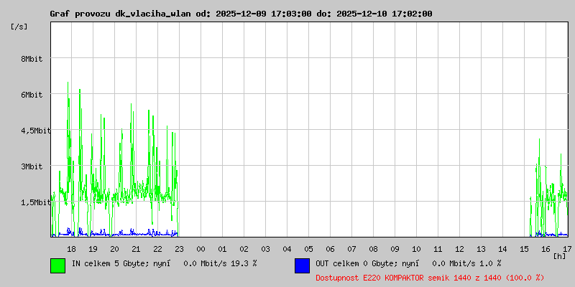Click hour label 12 on time axis
575x287 pixels.
[459, 249]
